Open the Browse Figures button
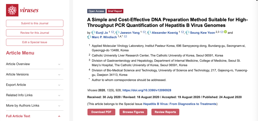Screen dimensions: 258x121 click(133, 112)
